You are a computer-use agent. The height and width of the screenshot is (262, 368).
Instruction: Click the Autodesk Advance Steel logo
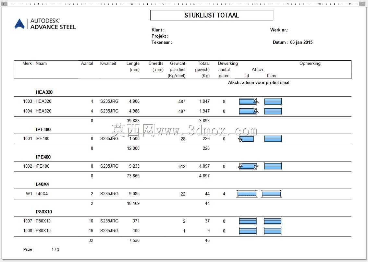point(45,24)
